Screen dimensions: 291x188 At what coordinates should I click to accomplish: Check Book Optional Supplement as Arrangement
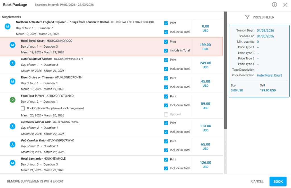(x=23, y=108)
